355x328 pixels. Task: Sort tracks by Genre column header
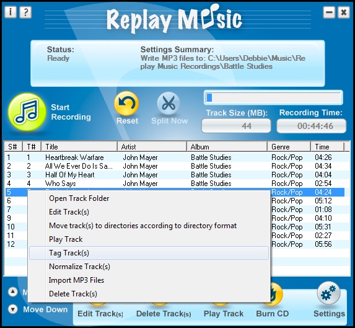tap(289, 147)
